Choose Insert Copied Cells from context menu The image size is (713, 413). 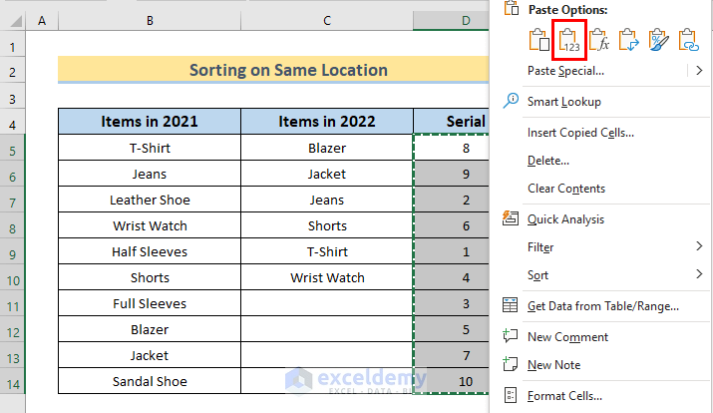(580, 132)
